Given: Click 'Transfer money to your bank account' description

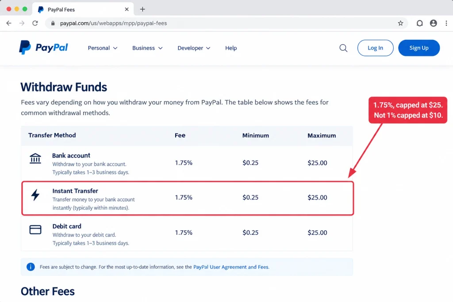Looking at the screenshot, I should pyautogui.click(x=94, y=199).
